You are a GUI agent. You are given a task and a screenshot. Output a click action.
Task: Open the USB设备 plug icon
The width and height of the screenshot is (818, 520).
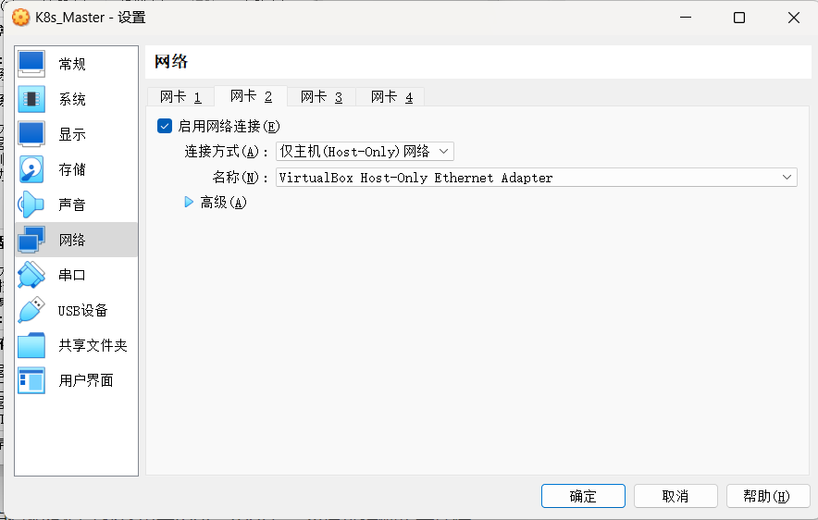click(x=31, y=310)
